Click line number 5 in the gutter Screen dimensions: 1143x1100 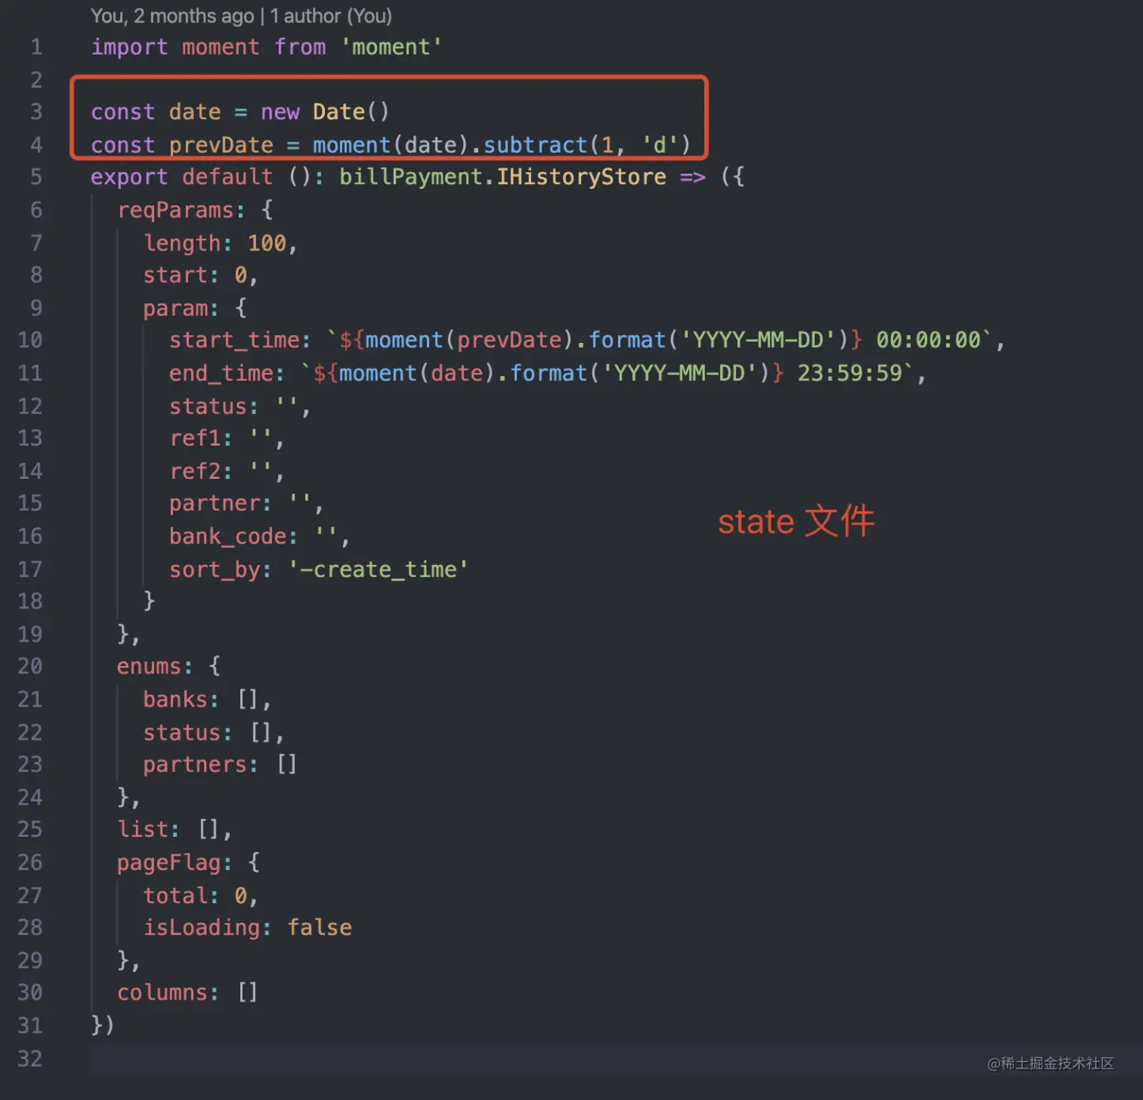click(x=36, y=177)
